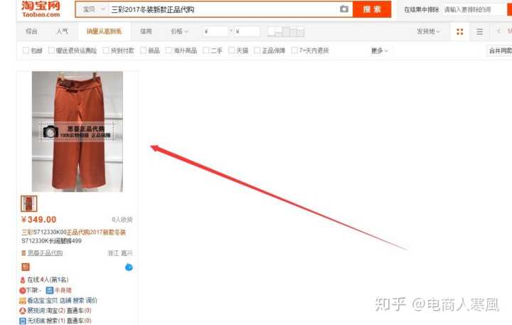Toggle the 二手 checkbox
This screenshot has height=325, width=512.
pyautogui.click(x=206, y=50)
